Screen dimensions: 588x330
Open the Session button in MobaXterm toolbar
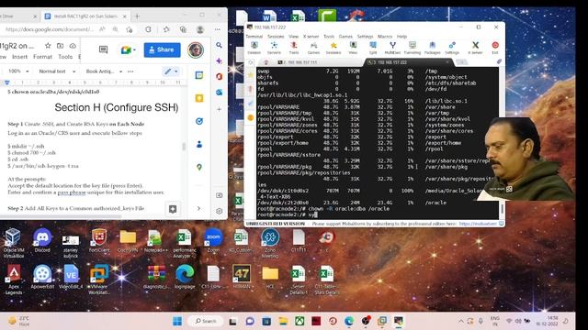(254, 48)
